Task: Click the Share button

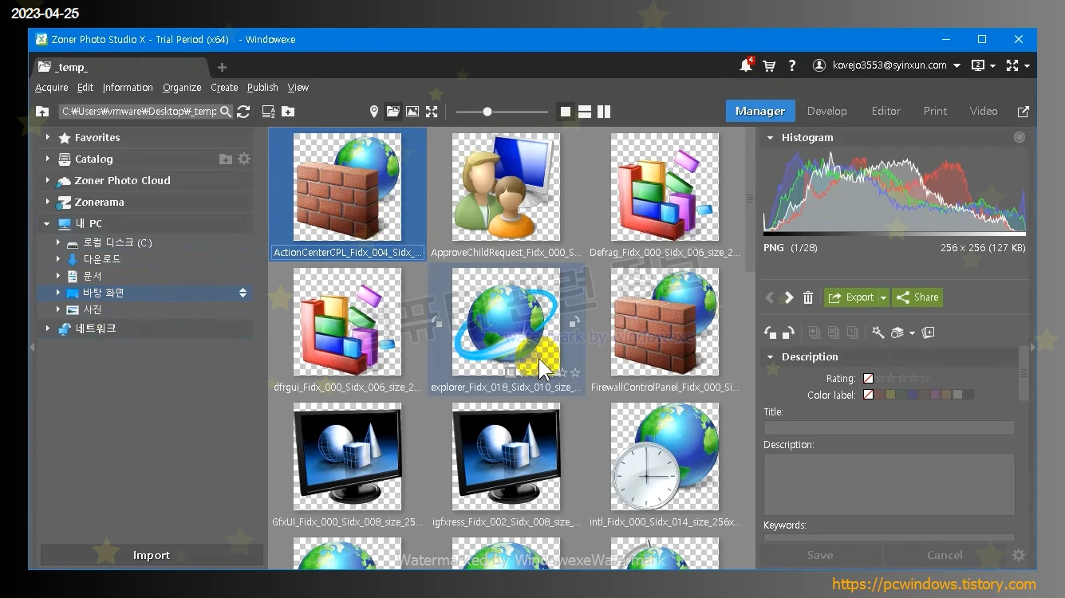Action: [x=917, y=297]
